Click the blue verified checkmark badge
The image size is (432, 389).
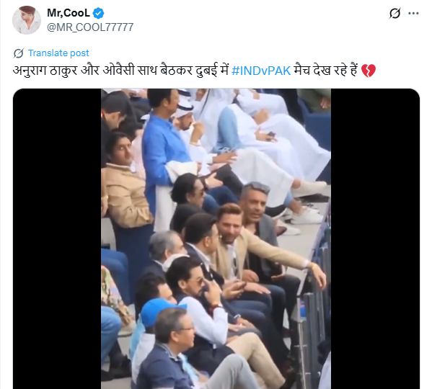click(98, 13)
